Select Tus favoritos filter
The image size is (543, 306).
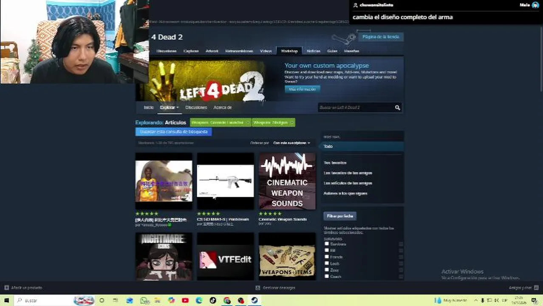[335, 163]
